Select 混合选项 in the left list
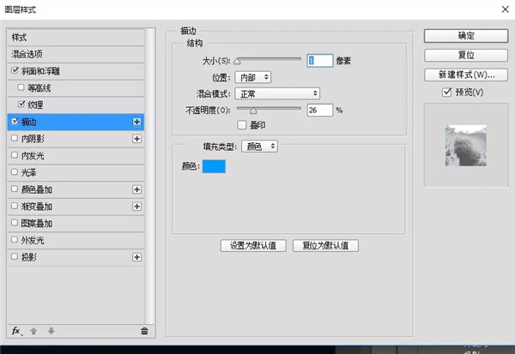The image size is (515, 354). click(76, 54)
